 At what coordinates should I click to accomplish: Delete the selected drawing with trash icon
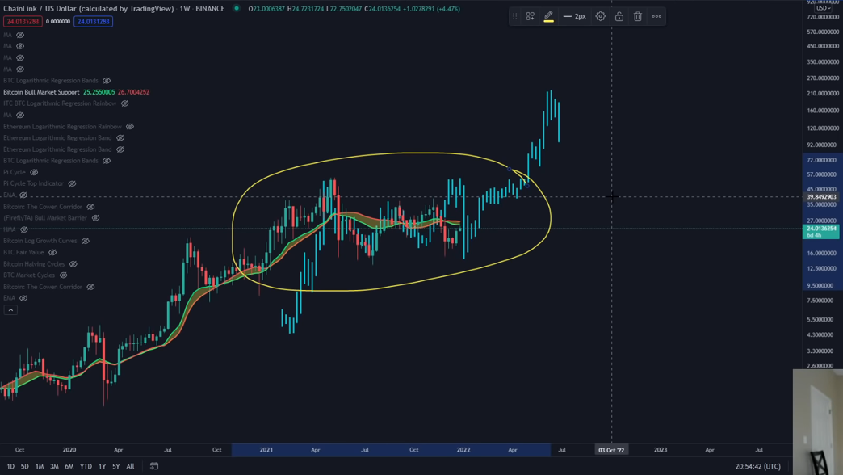coord(638,16)
